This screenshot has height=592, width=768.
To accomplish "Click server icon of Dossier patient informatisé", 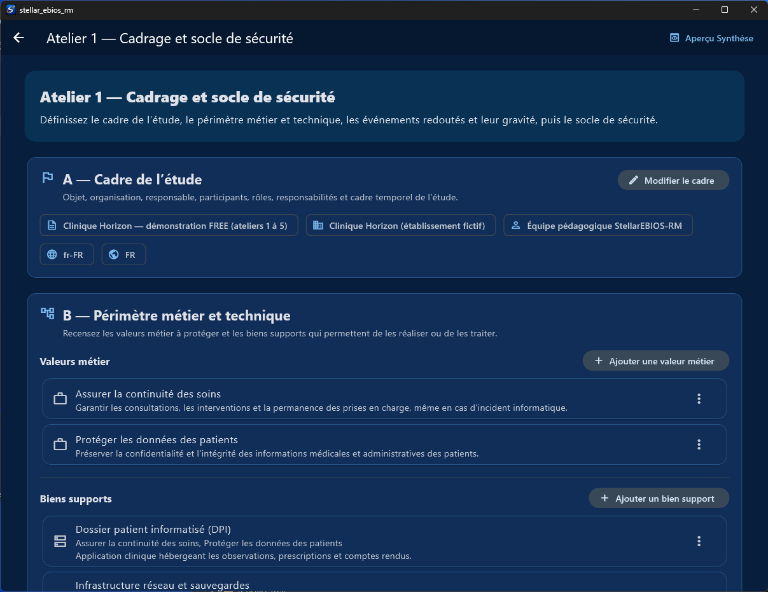I will click(x=60, y=541).
